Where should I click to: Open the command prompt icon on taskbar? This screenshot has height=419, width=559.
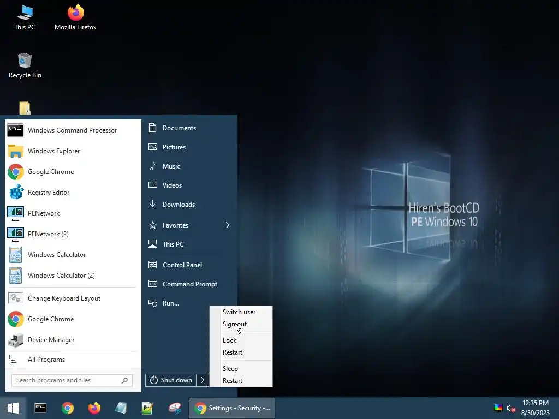point(40,408)
